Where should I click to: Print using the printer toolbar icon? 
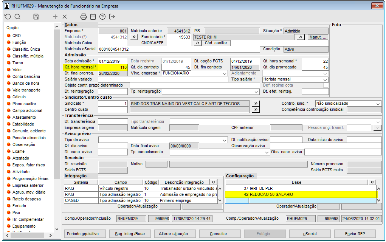point(84,17)
